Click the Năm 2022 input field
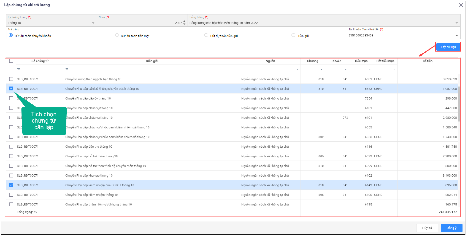This screenshot has width=466, height=235. coord(142,23)
